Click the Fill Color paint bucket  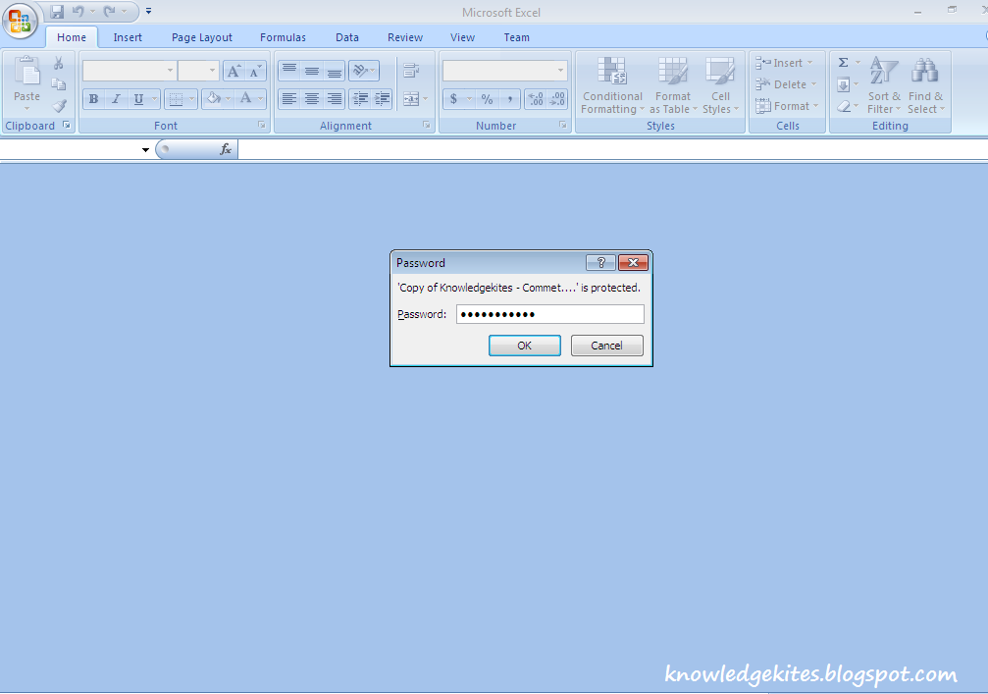click(x=214, y=98)
